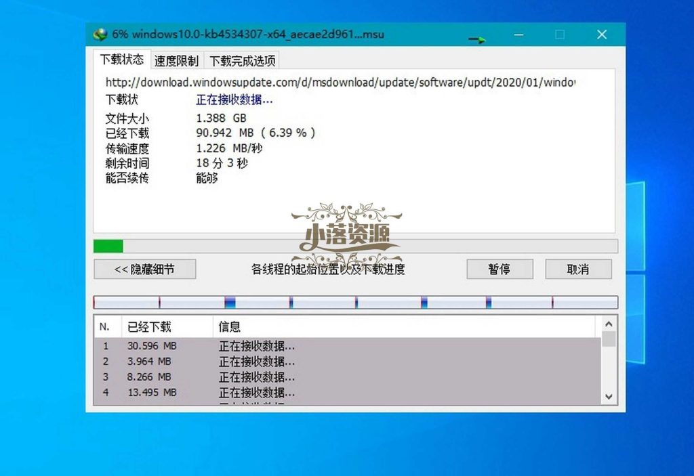Screen dimensions: 694x476
Task: Click the 已经下载 label in status panel
Action: pos(127,133)
